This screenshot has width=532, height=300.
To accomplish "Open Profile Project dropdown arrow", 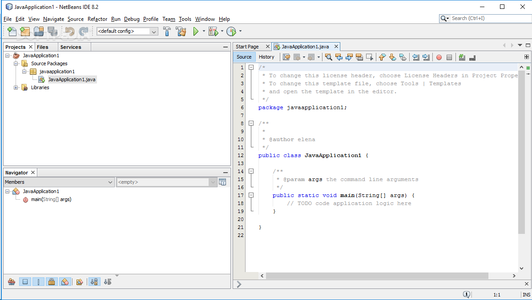I will tap(240, 31).
